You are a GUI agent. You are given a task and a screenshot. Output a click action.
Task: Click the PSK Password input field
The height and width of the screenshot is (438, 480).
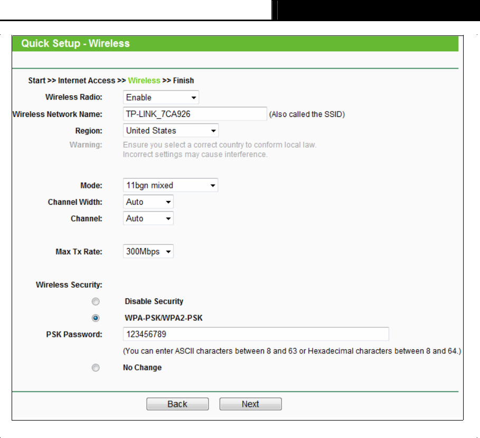[x=256, y=334]
